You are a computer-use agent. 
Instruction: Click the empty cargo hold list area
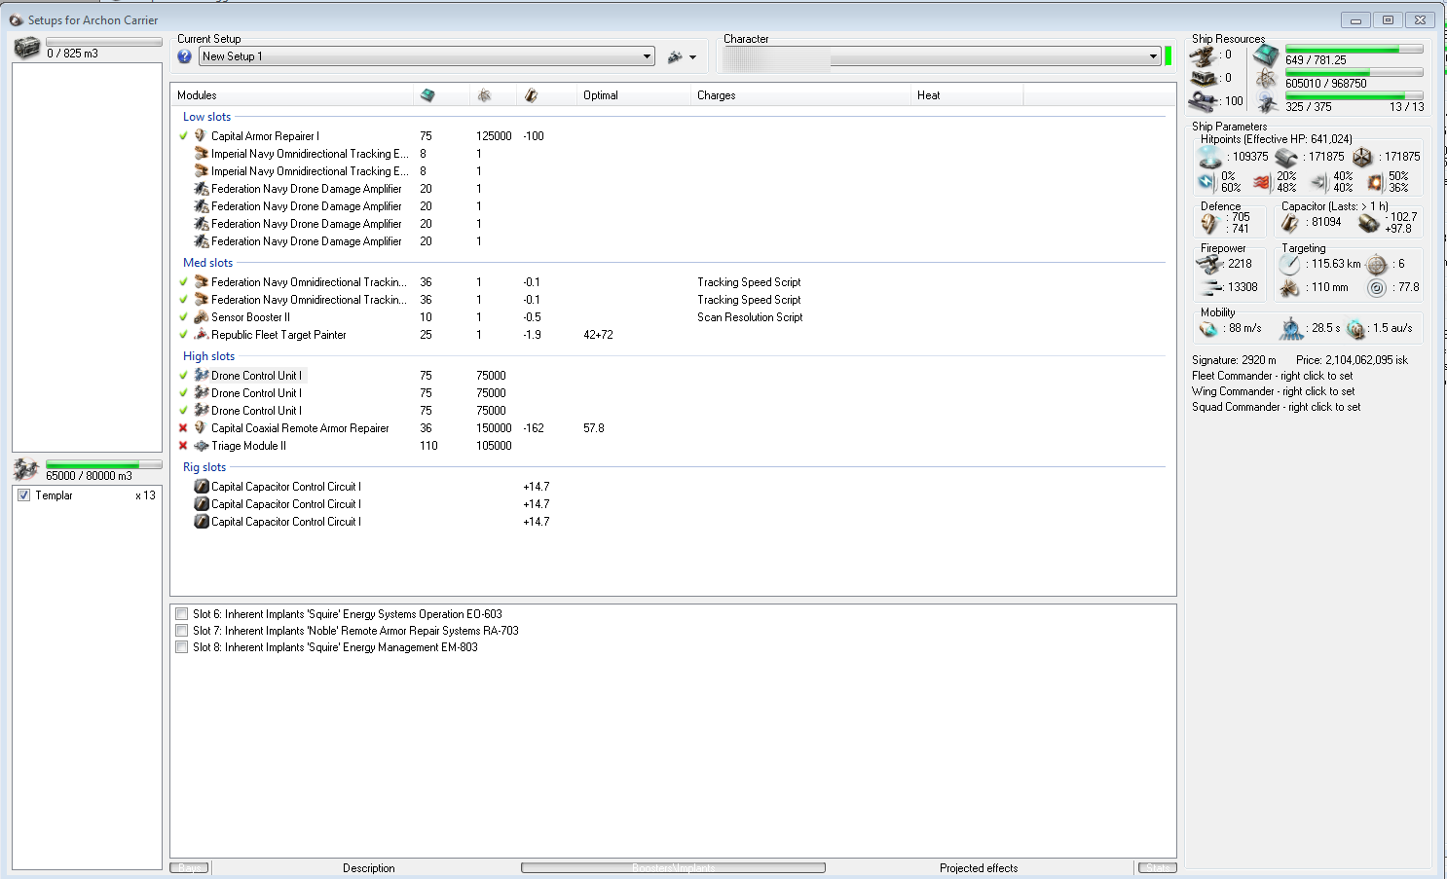[x=87, y=257]
